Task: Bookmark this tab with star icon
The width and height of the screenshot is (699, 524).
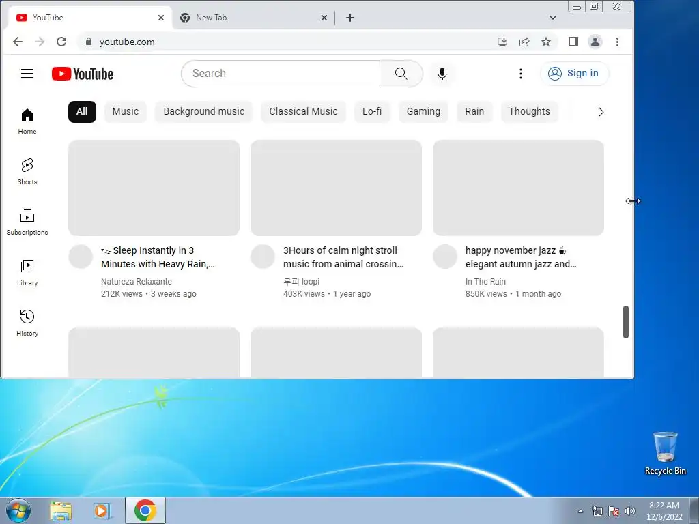Action: click(546, 42)
